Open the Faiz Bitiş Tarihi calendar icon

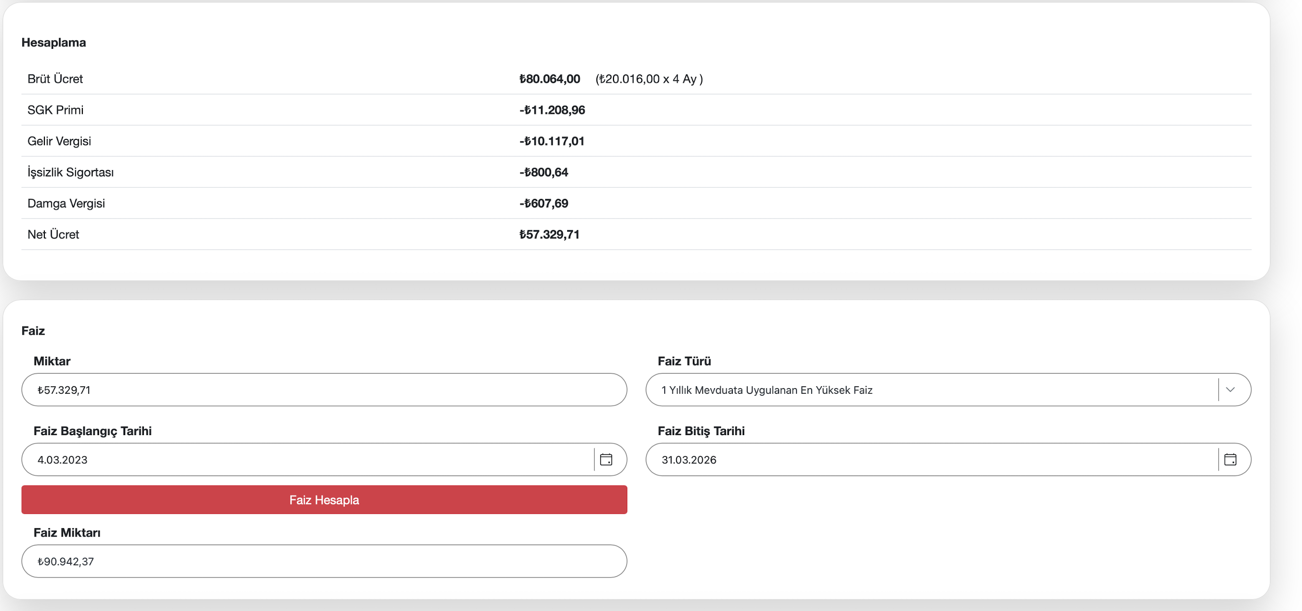1230,459
